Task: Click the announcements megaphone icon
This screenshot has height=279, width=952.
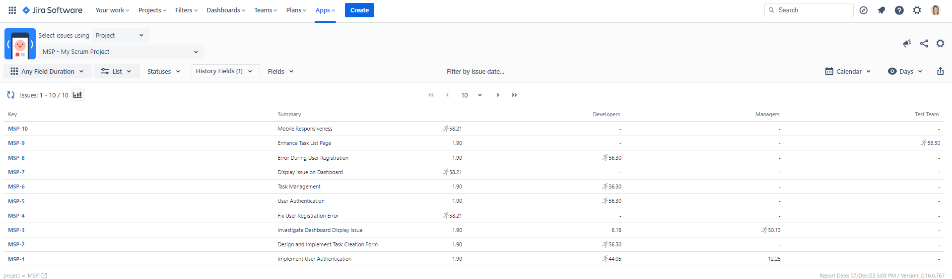Action: 907,44
